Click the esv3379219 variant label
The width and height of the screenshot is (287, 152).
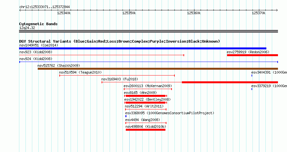coord(269,86)
